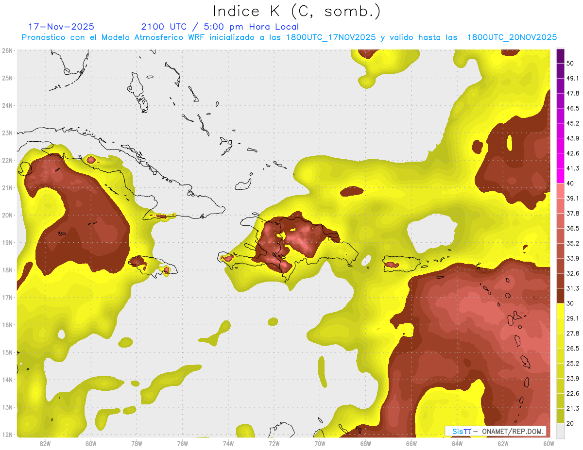Screen dimensions: 583x450
Task: Pick the olive colorbar segment between 20 and 21.3
Action: click(560, 416)
